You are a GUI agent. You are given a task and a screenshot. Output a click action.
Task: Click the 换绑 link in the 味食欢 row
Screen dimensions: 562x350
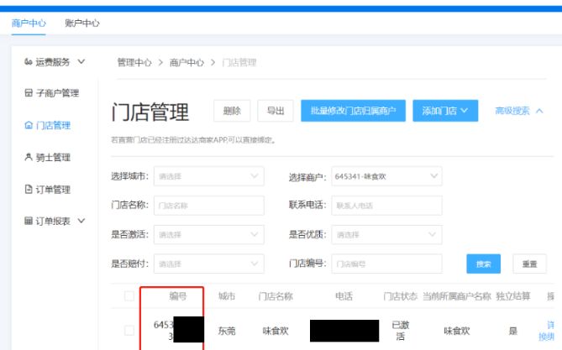[547, 337]
